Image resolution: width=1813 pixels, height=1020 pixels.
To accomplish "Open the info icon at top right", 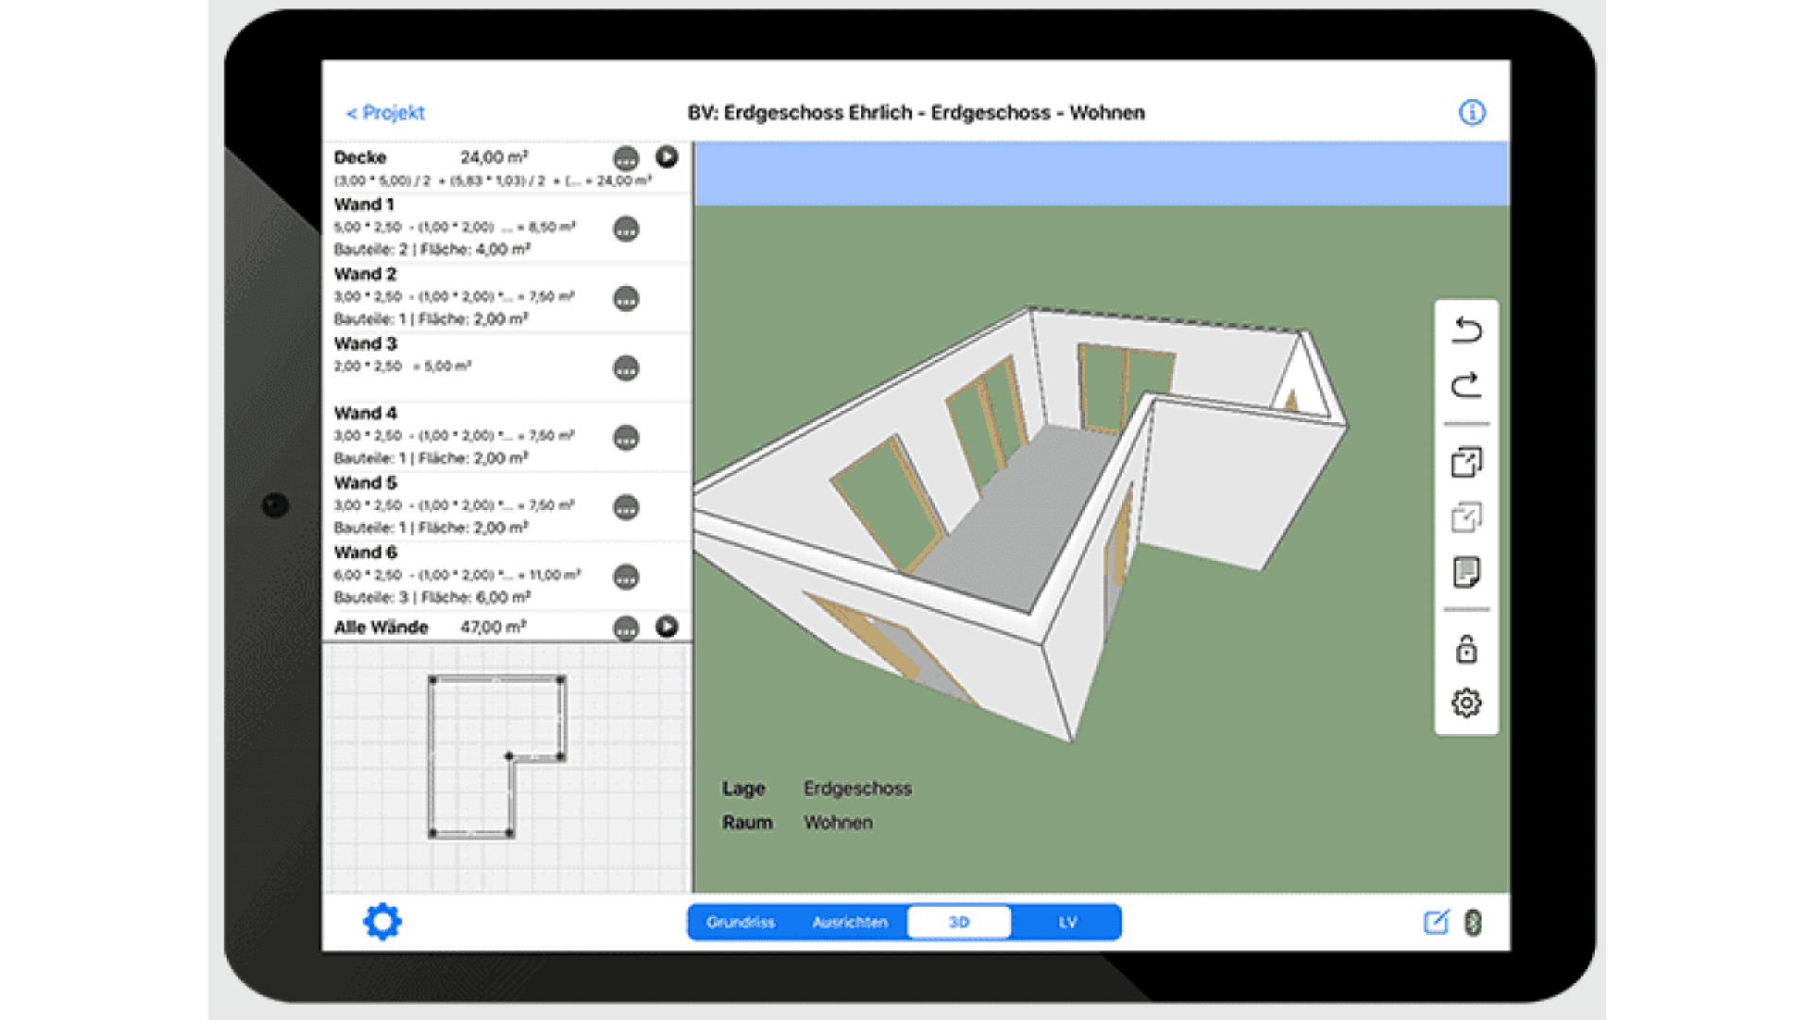I will [1471, 112].
